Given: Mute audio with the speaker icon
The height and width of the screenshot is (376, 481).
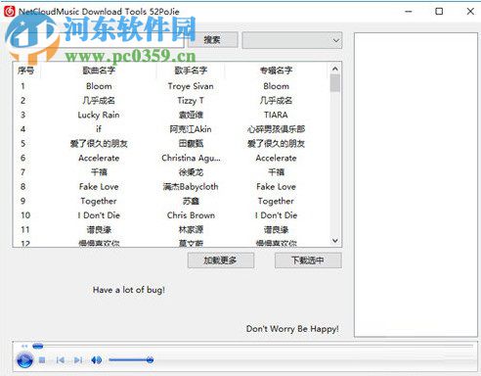Looking at the screenshot, I should pyautogui.click(x=97, y=360).
